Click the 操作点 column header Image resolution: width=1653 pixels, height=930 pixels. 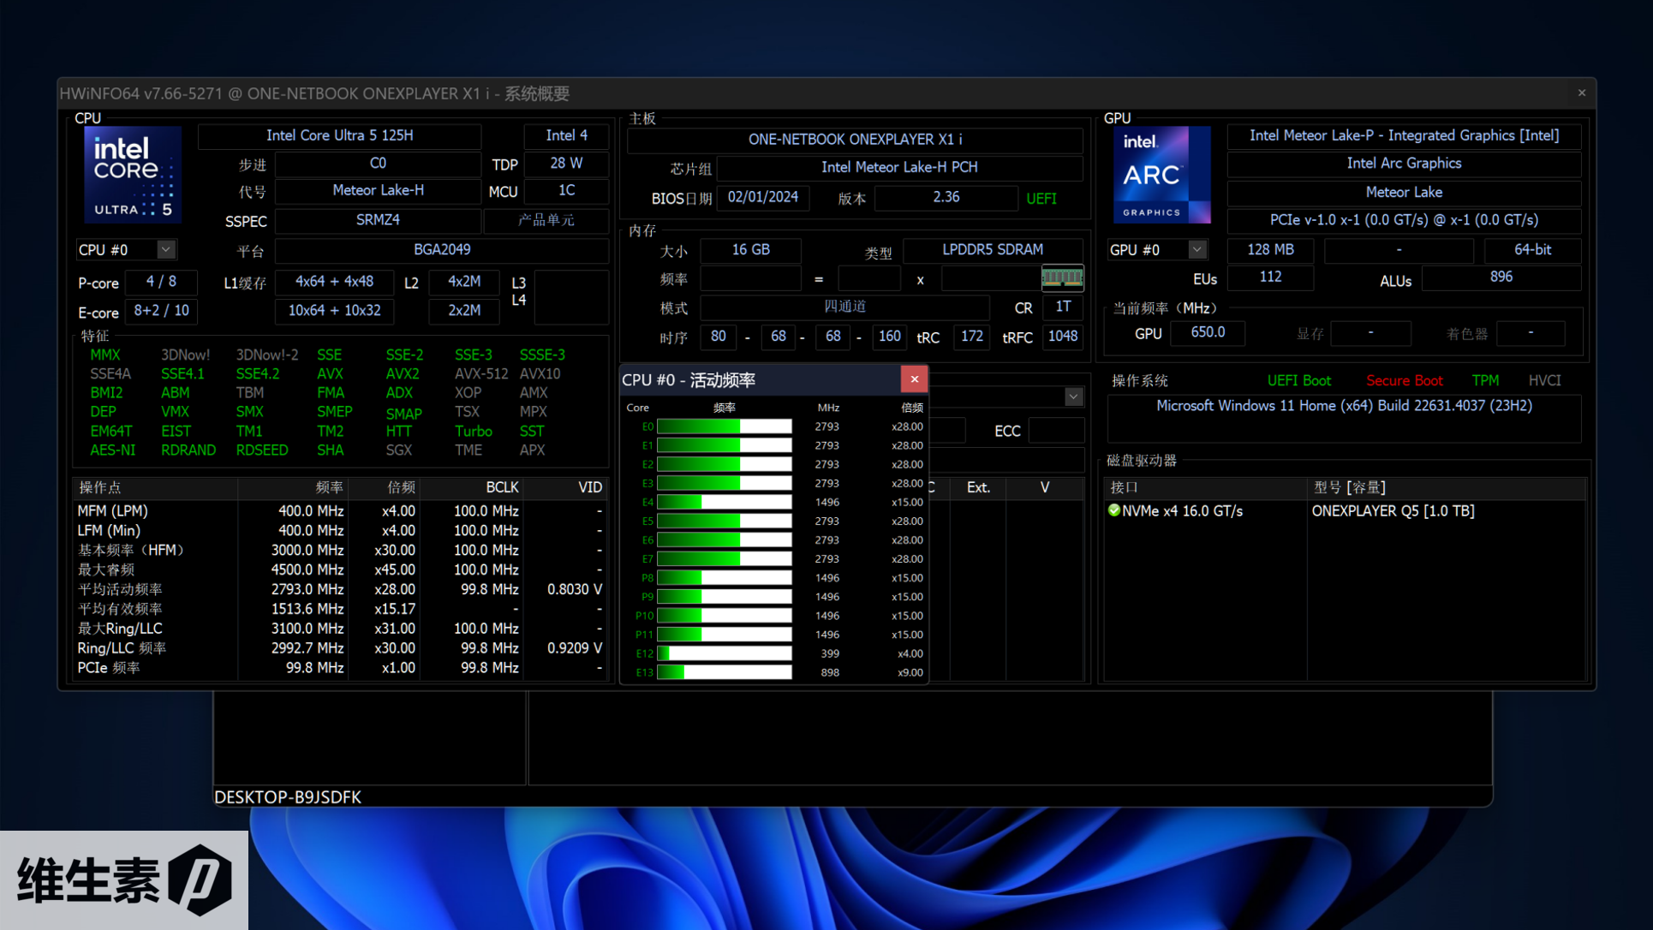click(x=100, y=487)
